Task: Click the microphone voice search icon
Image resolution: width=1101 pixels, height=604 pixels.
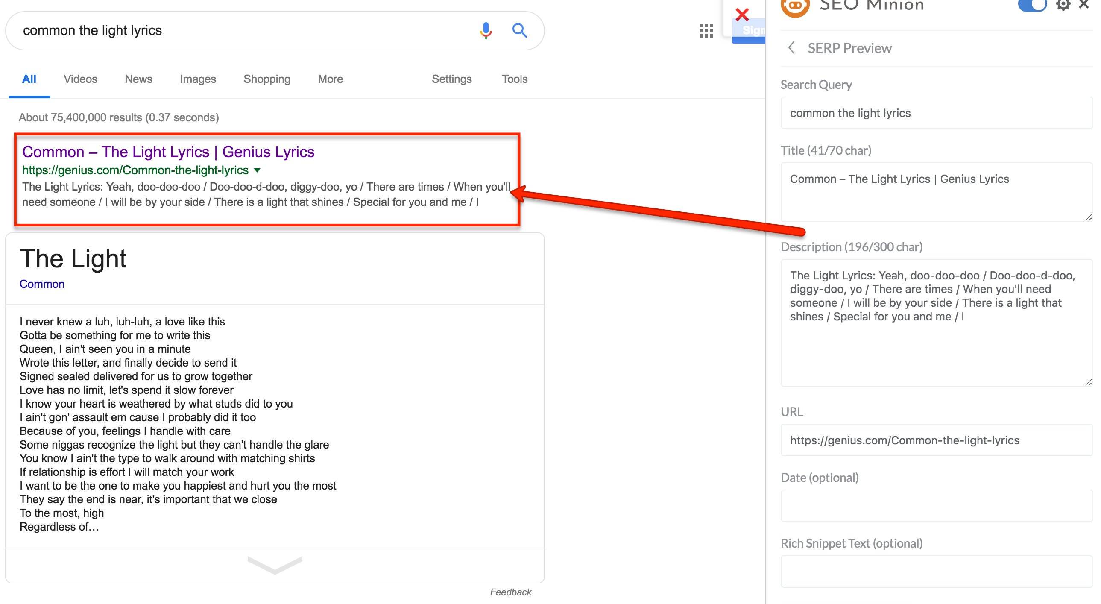Action: point(486,31)
